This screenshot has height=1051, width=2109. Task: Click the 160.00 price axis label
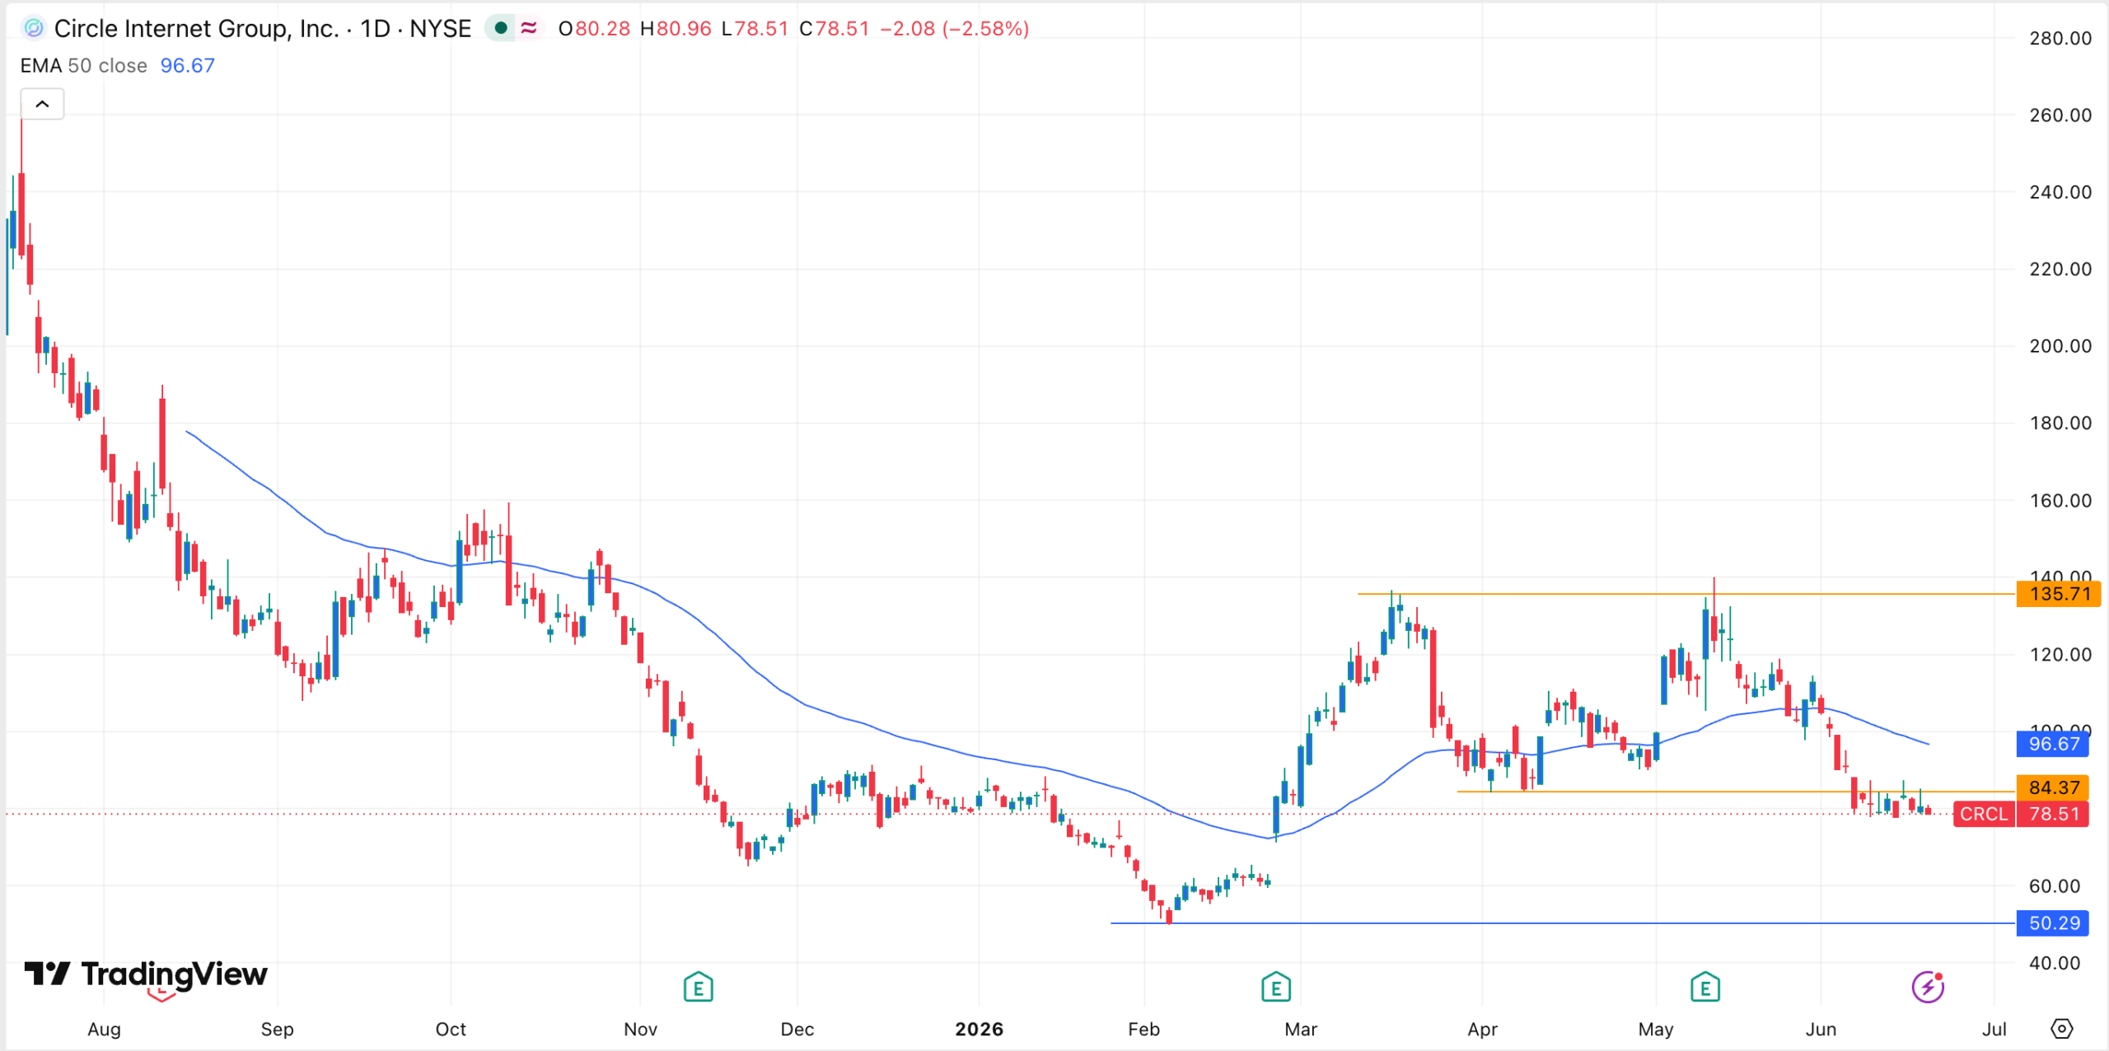2060,500
